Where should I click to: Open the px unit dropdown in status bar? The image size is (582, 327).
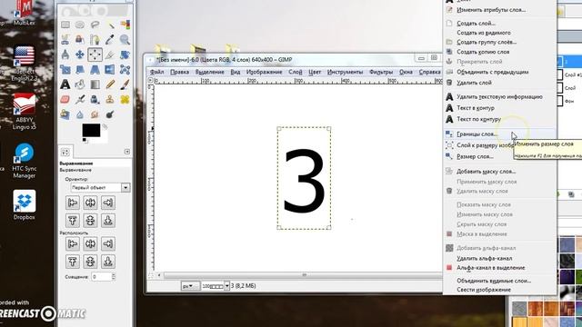point(190,286)
